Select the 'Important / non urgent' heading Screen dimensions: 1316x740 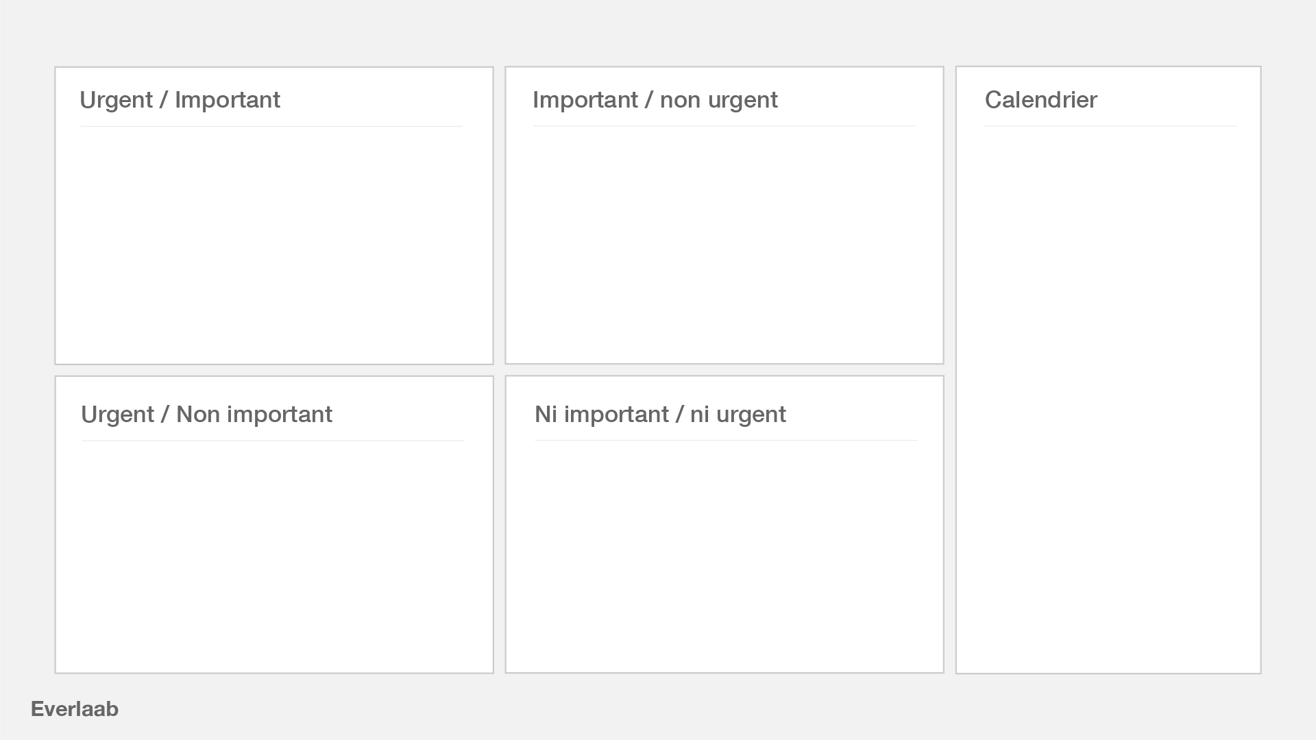(655, 100)
